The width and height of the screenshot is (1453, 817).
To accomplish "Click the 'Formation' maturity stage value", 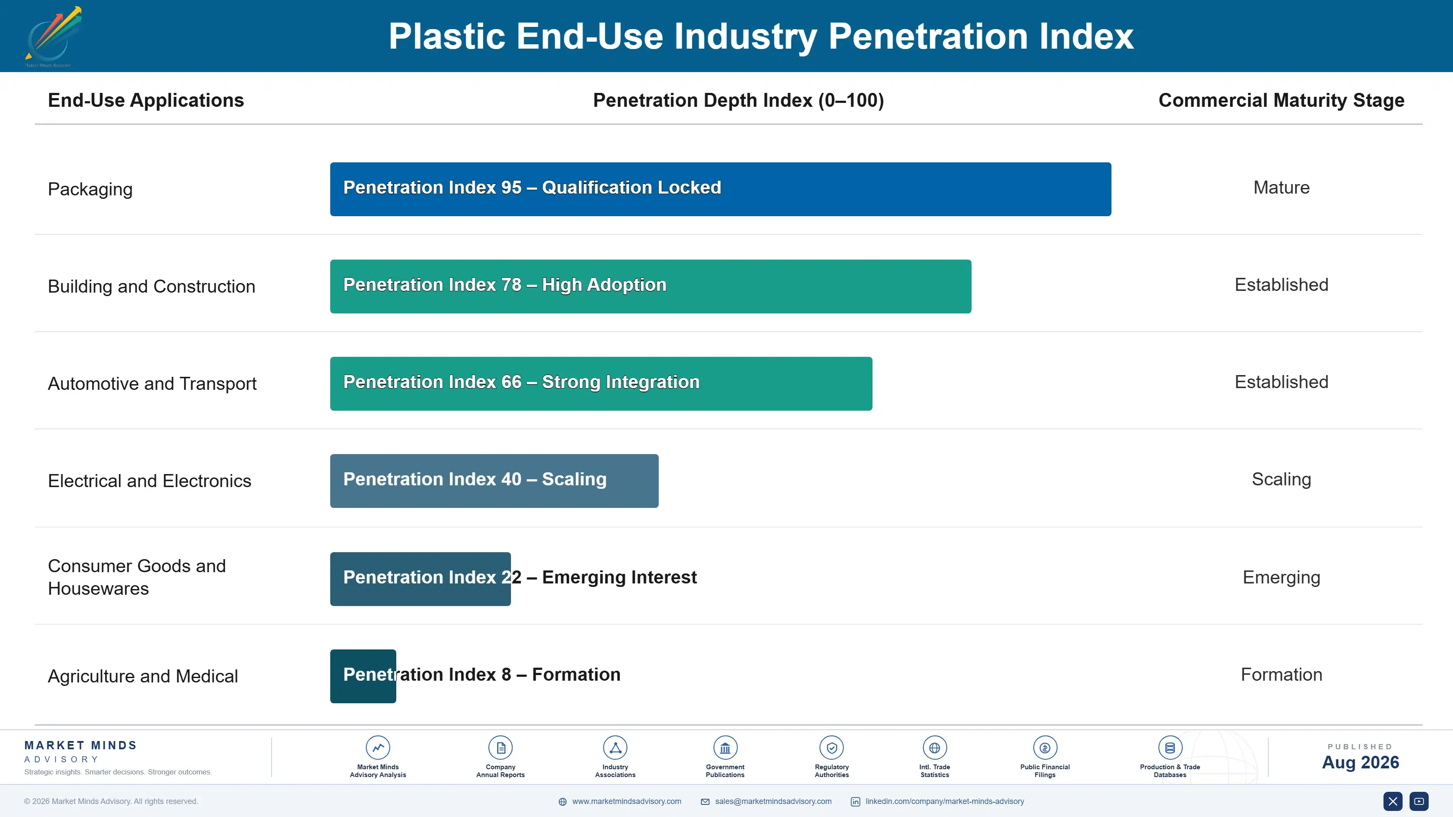I will [x=1281, y=675].
